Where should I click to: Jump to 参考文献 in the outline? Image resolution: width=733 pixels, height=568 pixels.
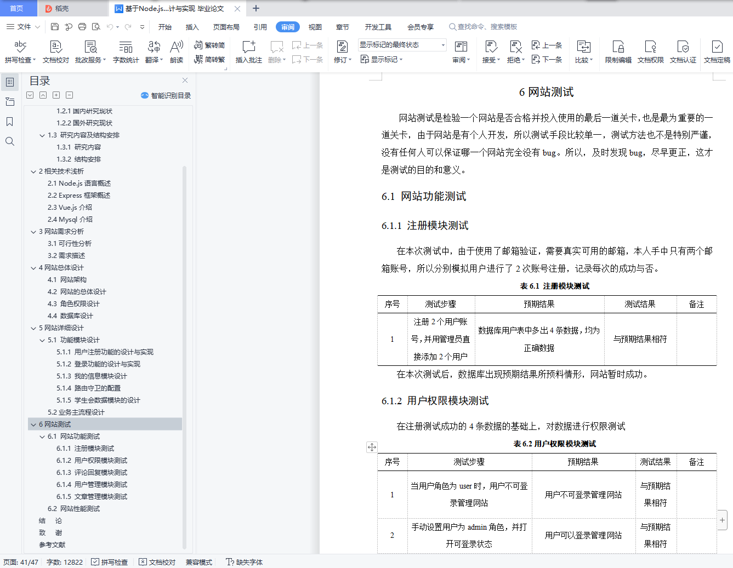coord(52,545)
